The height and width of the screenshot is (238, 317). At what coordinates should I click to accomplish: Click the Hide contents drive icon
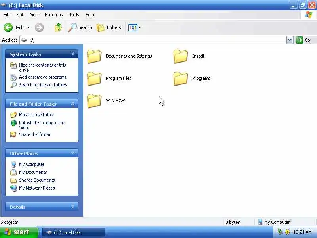pos(13,65)
